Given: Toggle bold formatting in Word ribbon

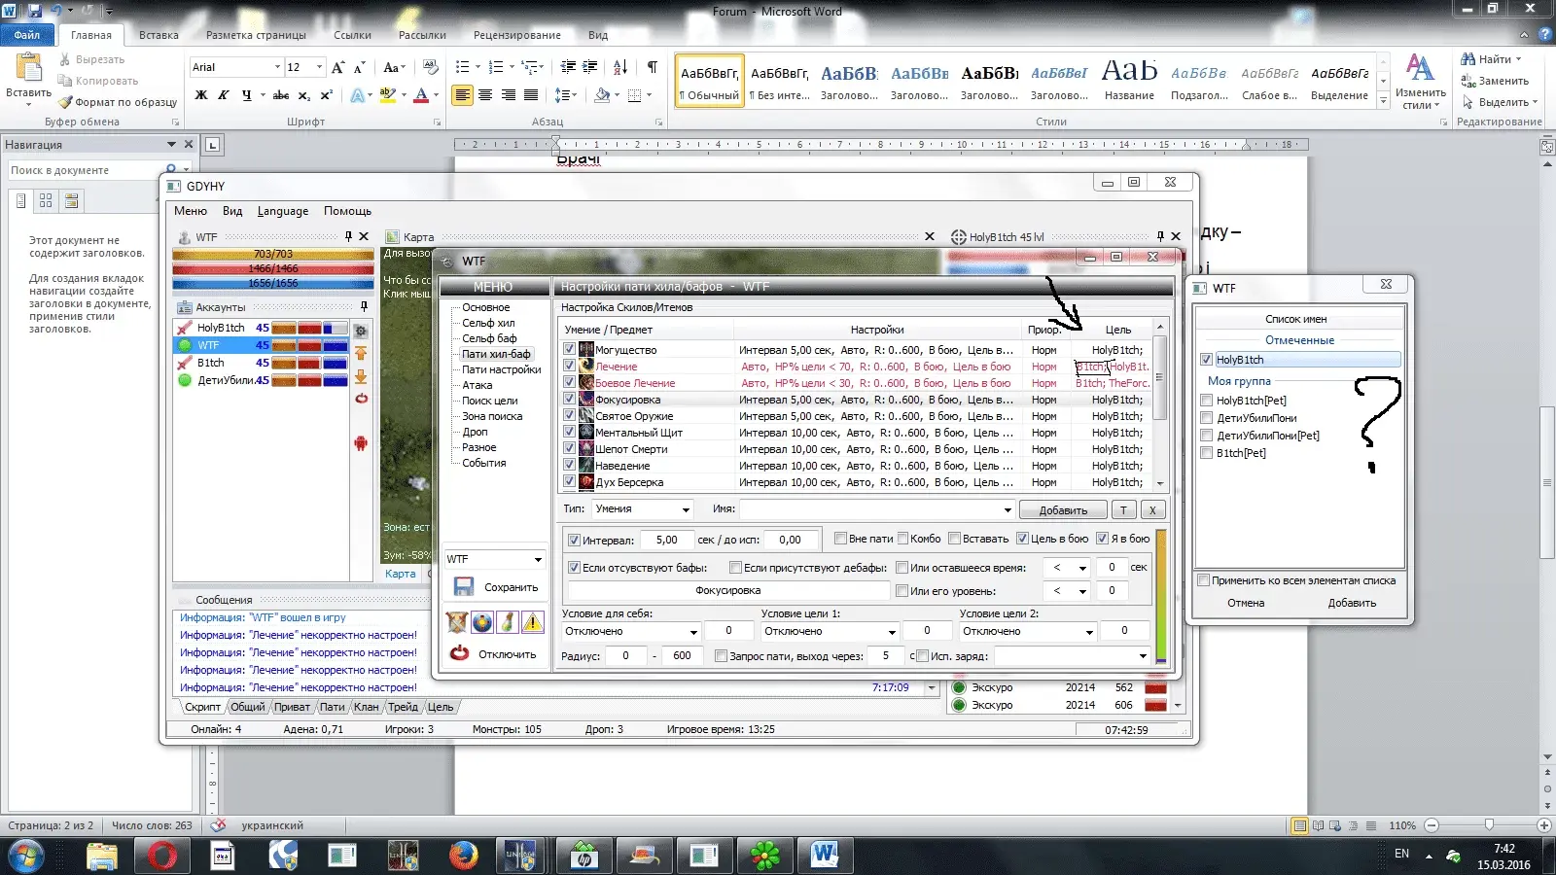Looking at the screenshot, I should point(201,95).
